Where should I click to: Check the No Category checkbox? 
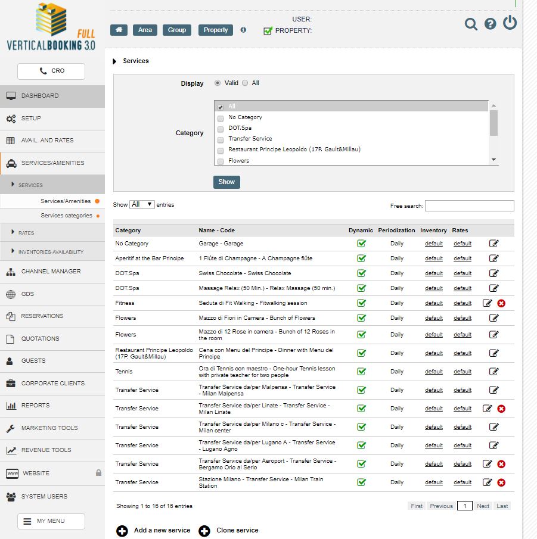221,119
